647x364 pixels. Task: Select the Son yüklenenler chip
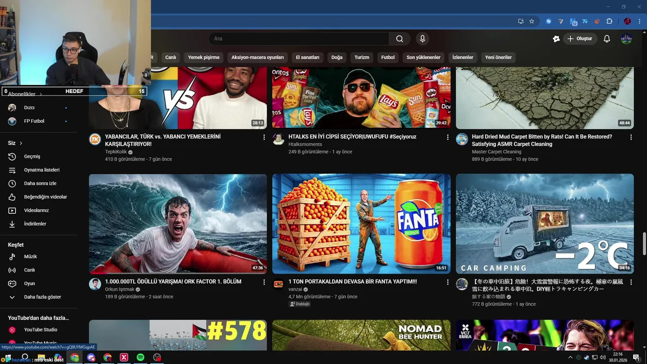424,57
